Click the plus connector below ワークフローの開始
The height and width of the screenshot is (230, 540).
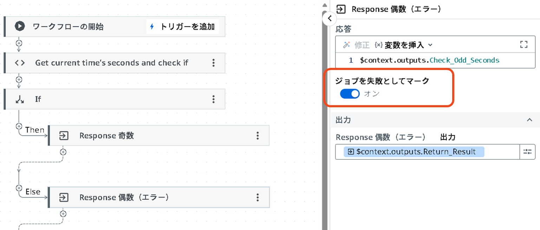tap(19, 43)
